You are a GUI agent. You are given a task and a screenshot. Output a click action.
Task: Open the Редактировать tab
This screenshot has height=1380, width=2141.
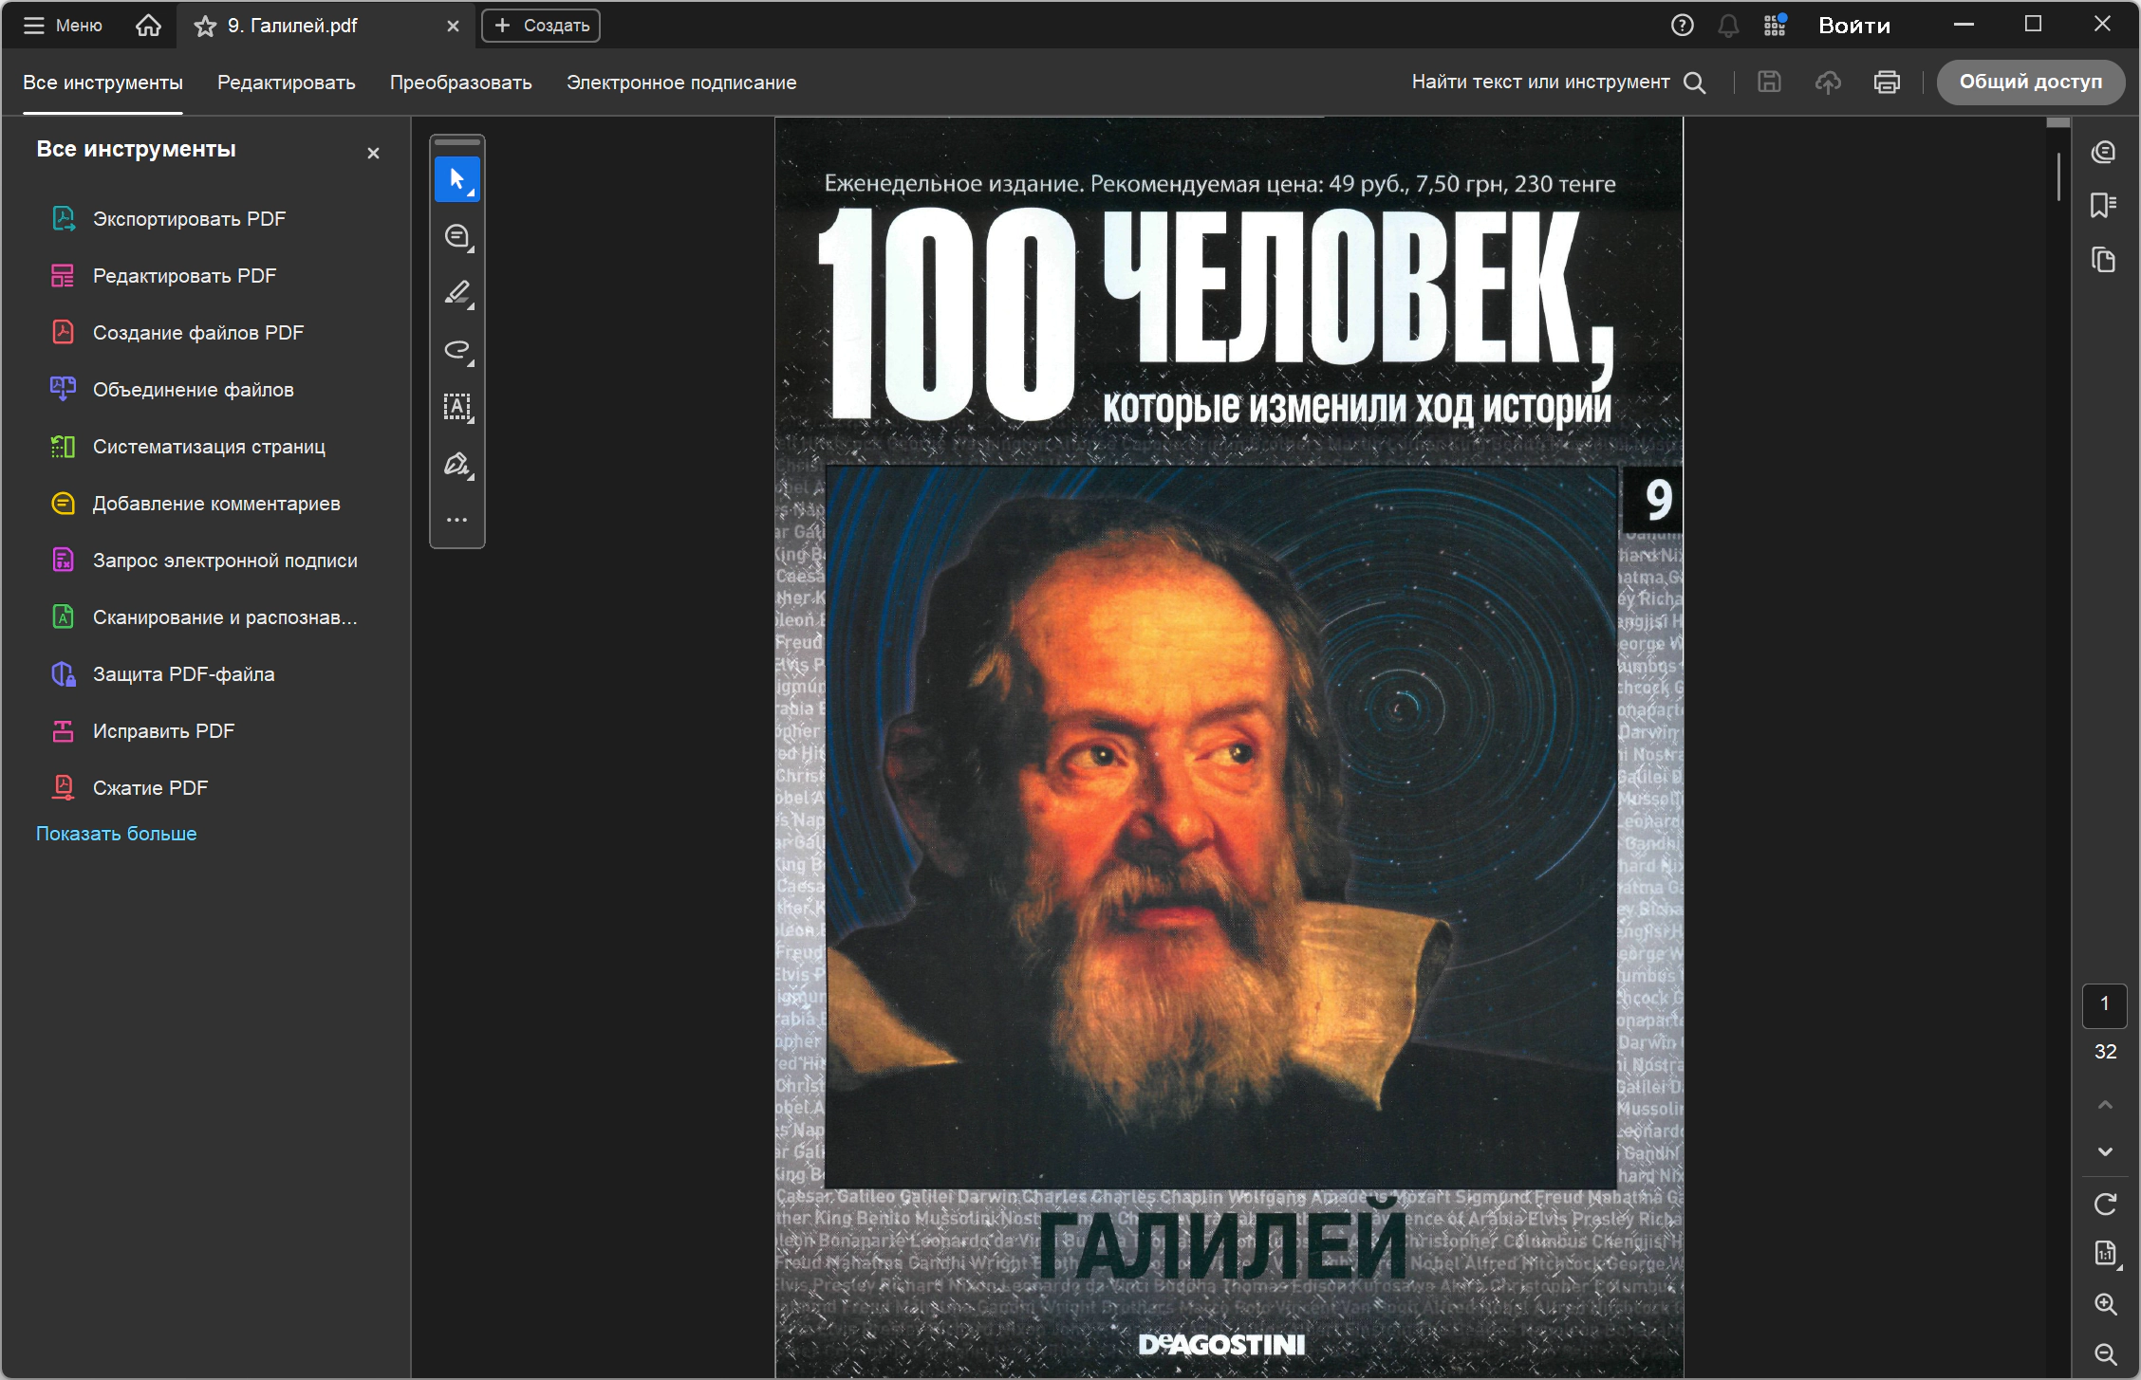[x=286, y=83]
